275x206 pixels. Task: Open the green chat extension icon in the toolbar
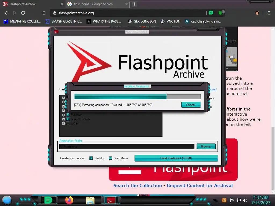point(211,13)
